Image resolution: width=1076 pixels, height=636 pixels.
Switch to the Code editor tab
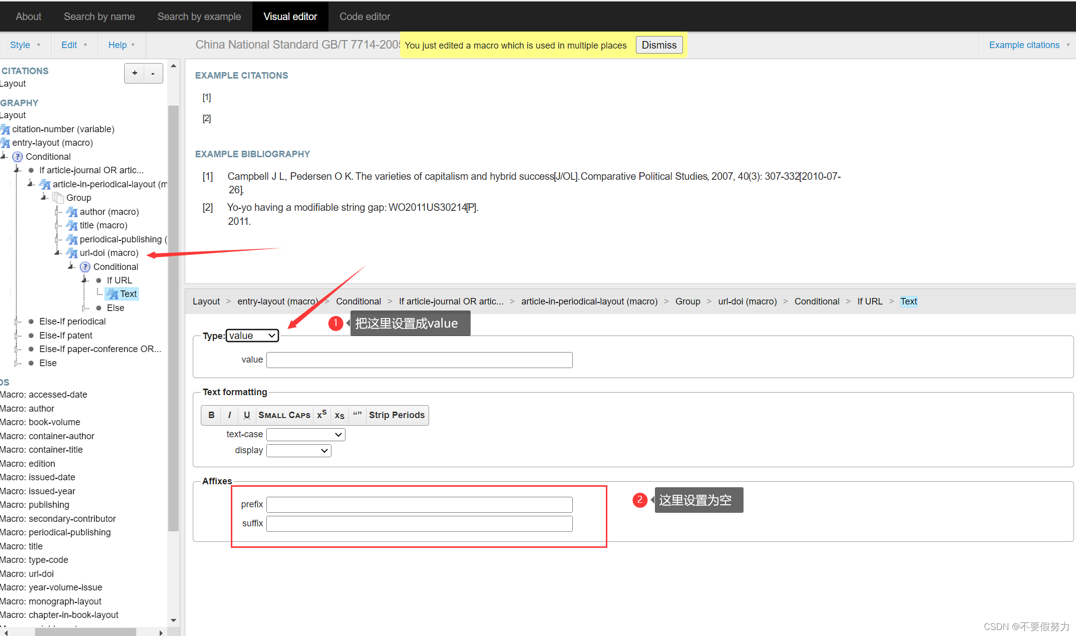tap(365, 17)
